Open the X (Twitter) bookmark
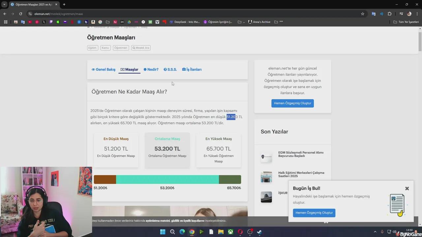This screenshot has width=422, height=237. (44, 22)
